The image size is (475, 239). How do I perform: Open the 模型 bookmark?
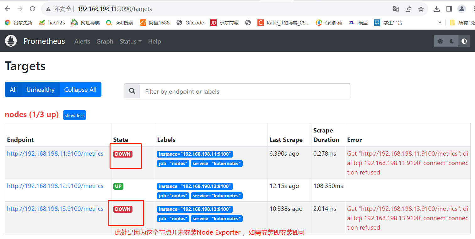(x=358, y=23)
